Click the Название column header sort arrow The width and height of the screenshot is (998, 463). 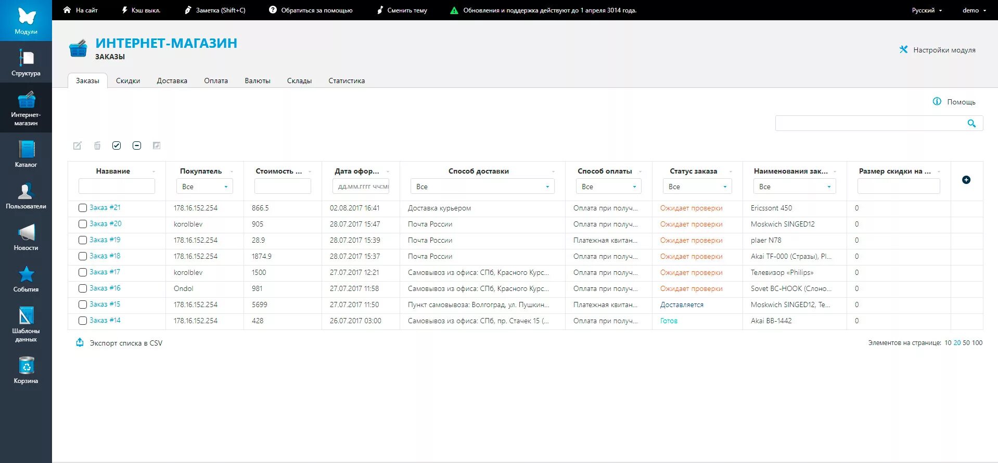pyautogui.click(x=153, y=171)
